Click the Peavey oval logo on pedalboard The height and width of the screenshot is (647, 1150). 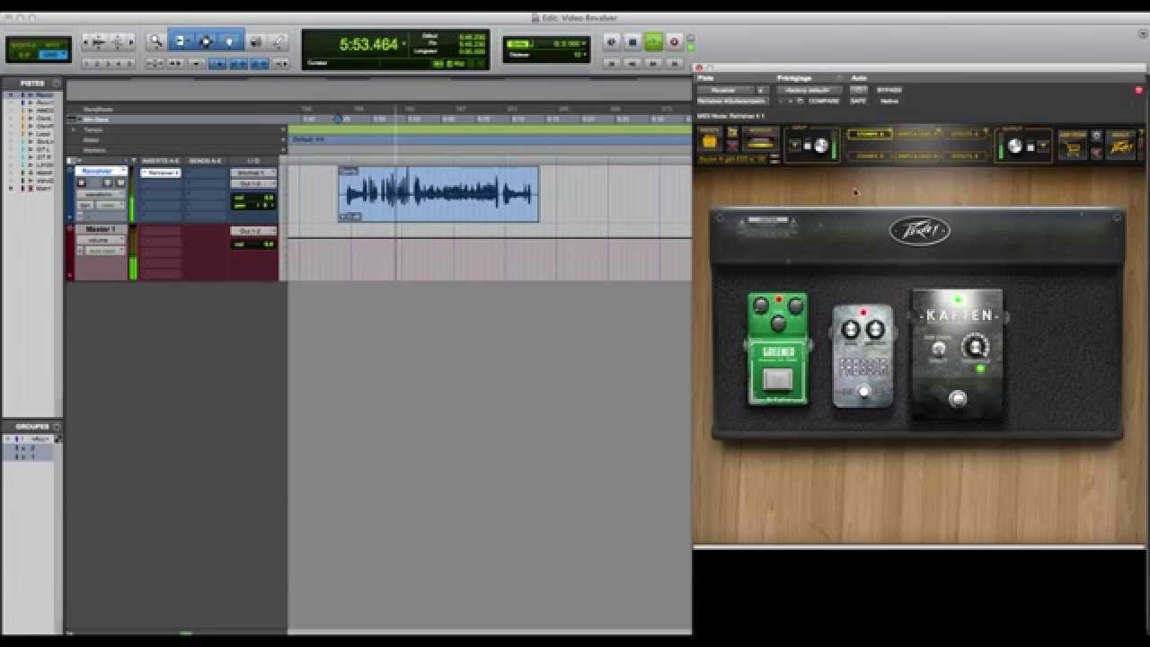coord(920,231)
